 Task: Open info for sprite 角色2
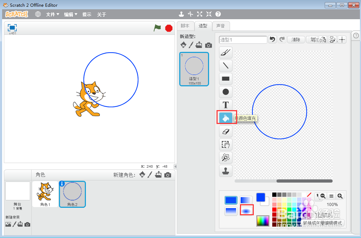(x=62, y=184)
